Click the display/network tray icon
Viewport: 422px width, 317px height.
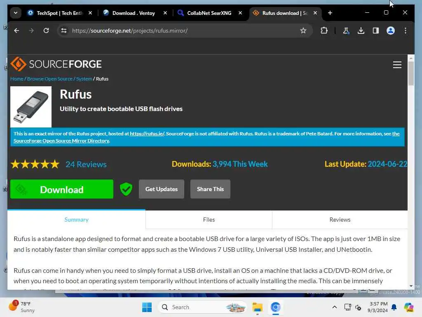tap(347, 307)
